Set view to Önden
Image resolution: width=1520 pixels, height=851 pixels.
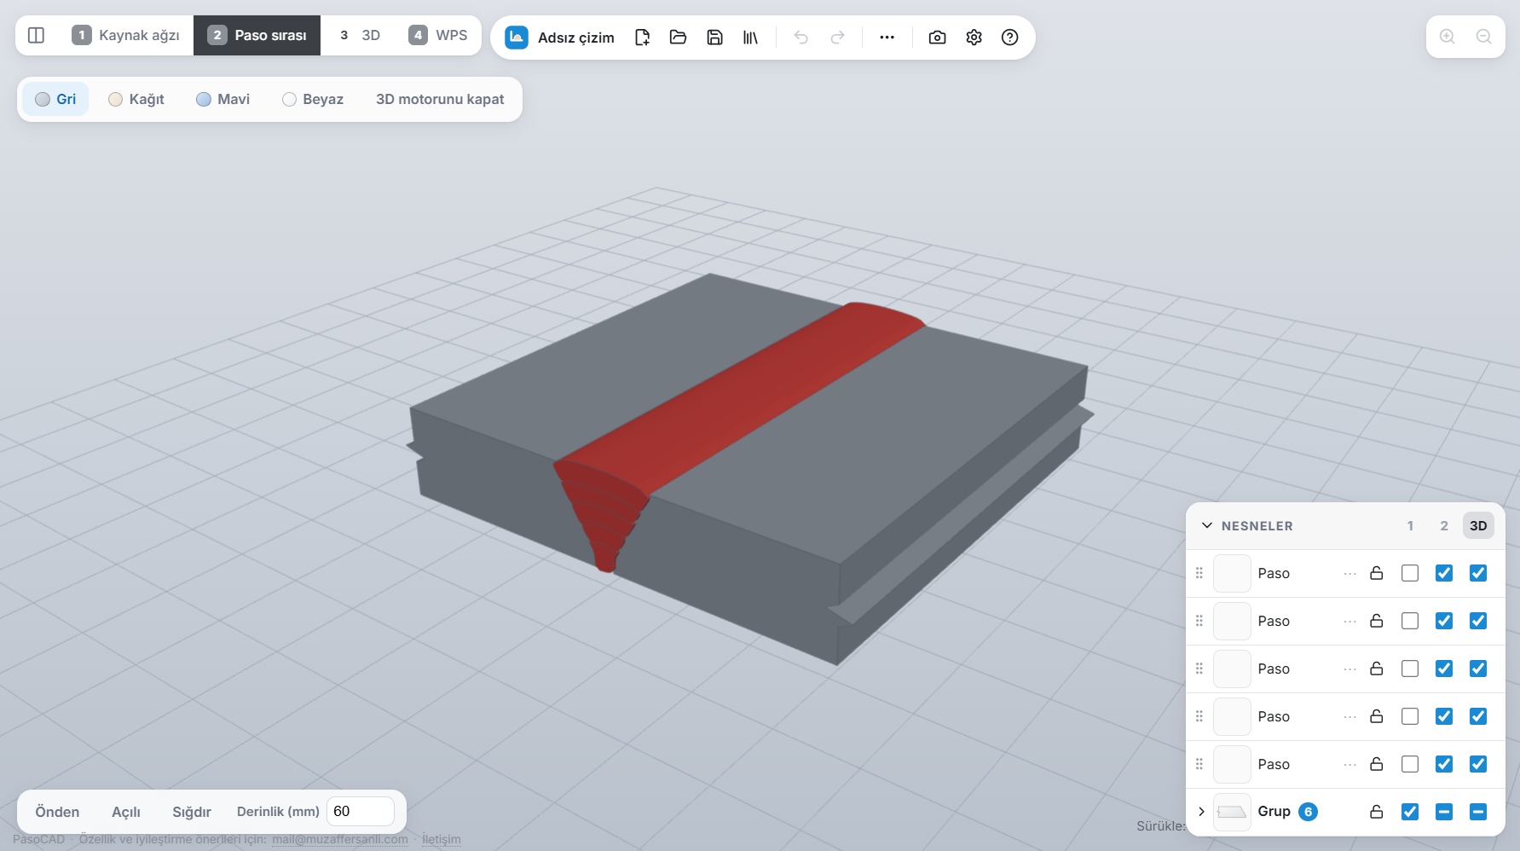(57, 812)
